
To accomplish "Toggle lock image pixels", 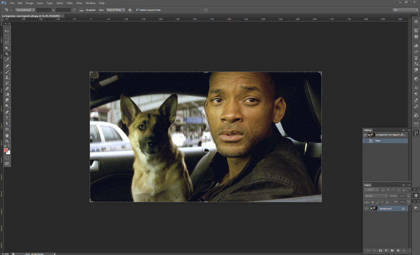I will coord(377,202).
